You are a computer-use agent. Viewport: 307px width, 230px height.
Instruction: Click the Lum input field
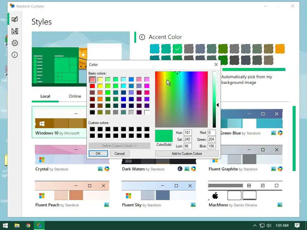coord(188,146)
